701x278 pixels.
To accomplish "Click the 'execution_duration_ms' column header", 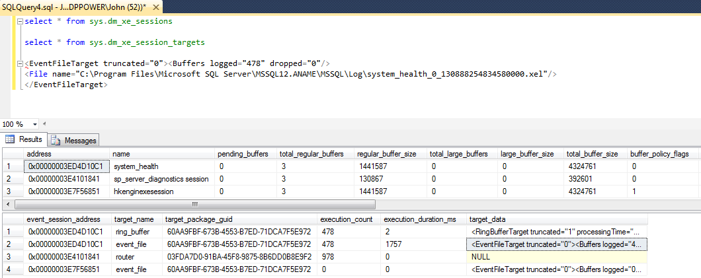I will pos(424,219).
